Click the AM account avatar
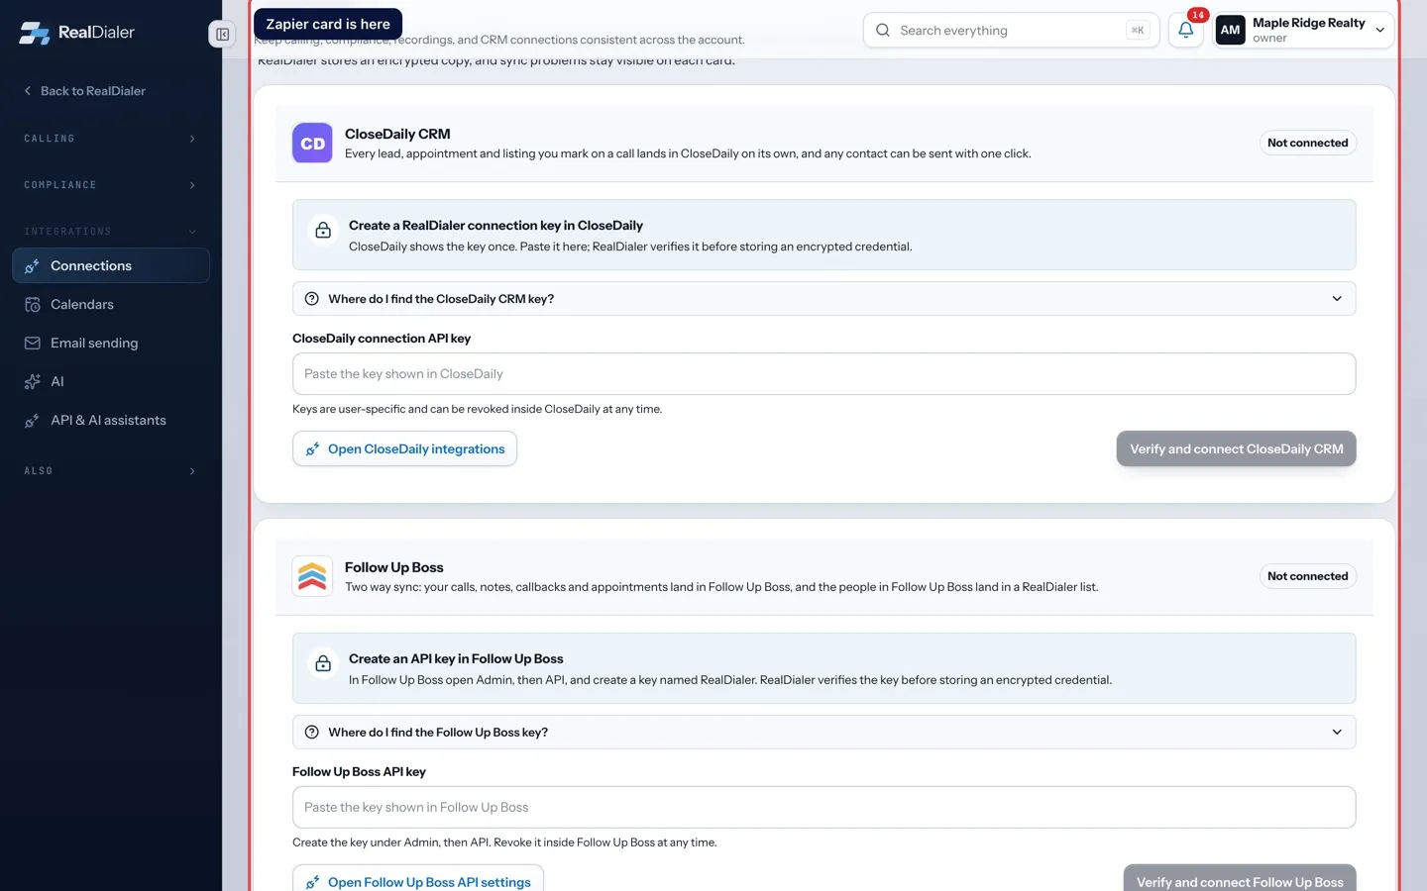Image resolution: width=1427 pixels, height=891 pixels. 1230,30
